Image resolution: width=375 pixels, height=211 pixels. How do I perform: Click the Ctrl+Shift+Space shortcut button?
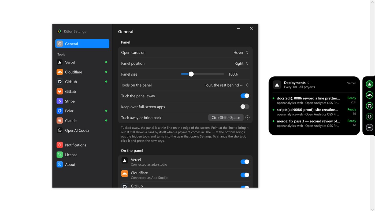226,117
